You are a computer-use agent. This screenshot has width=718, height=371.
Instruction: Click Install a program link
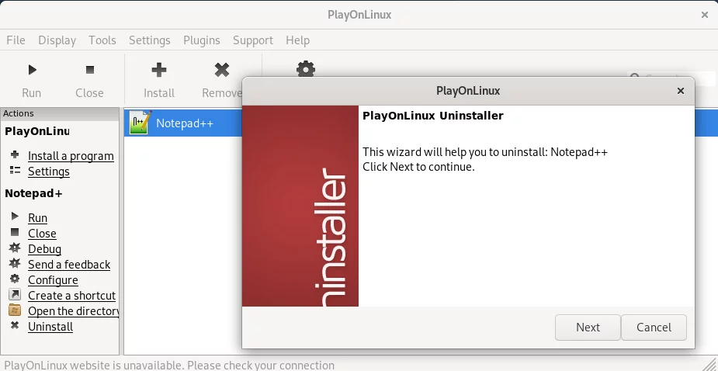(71, 156)
